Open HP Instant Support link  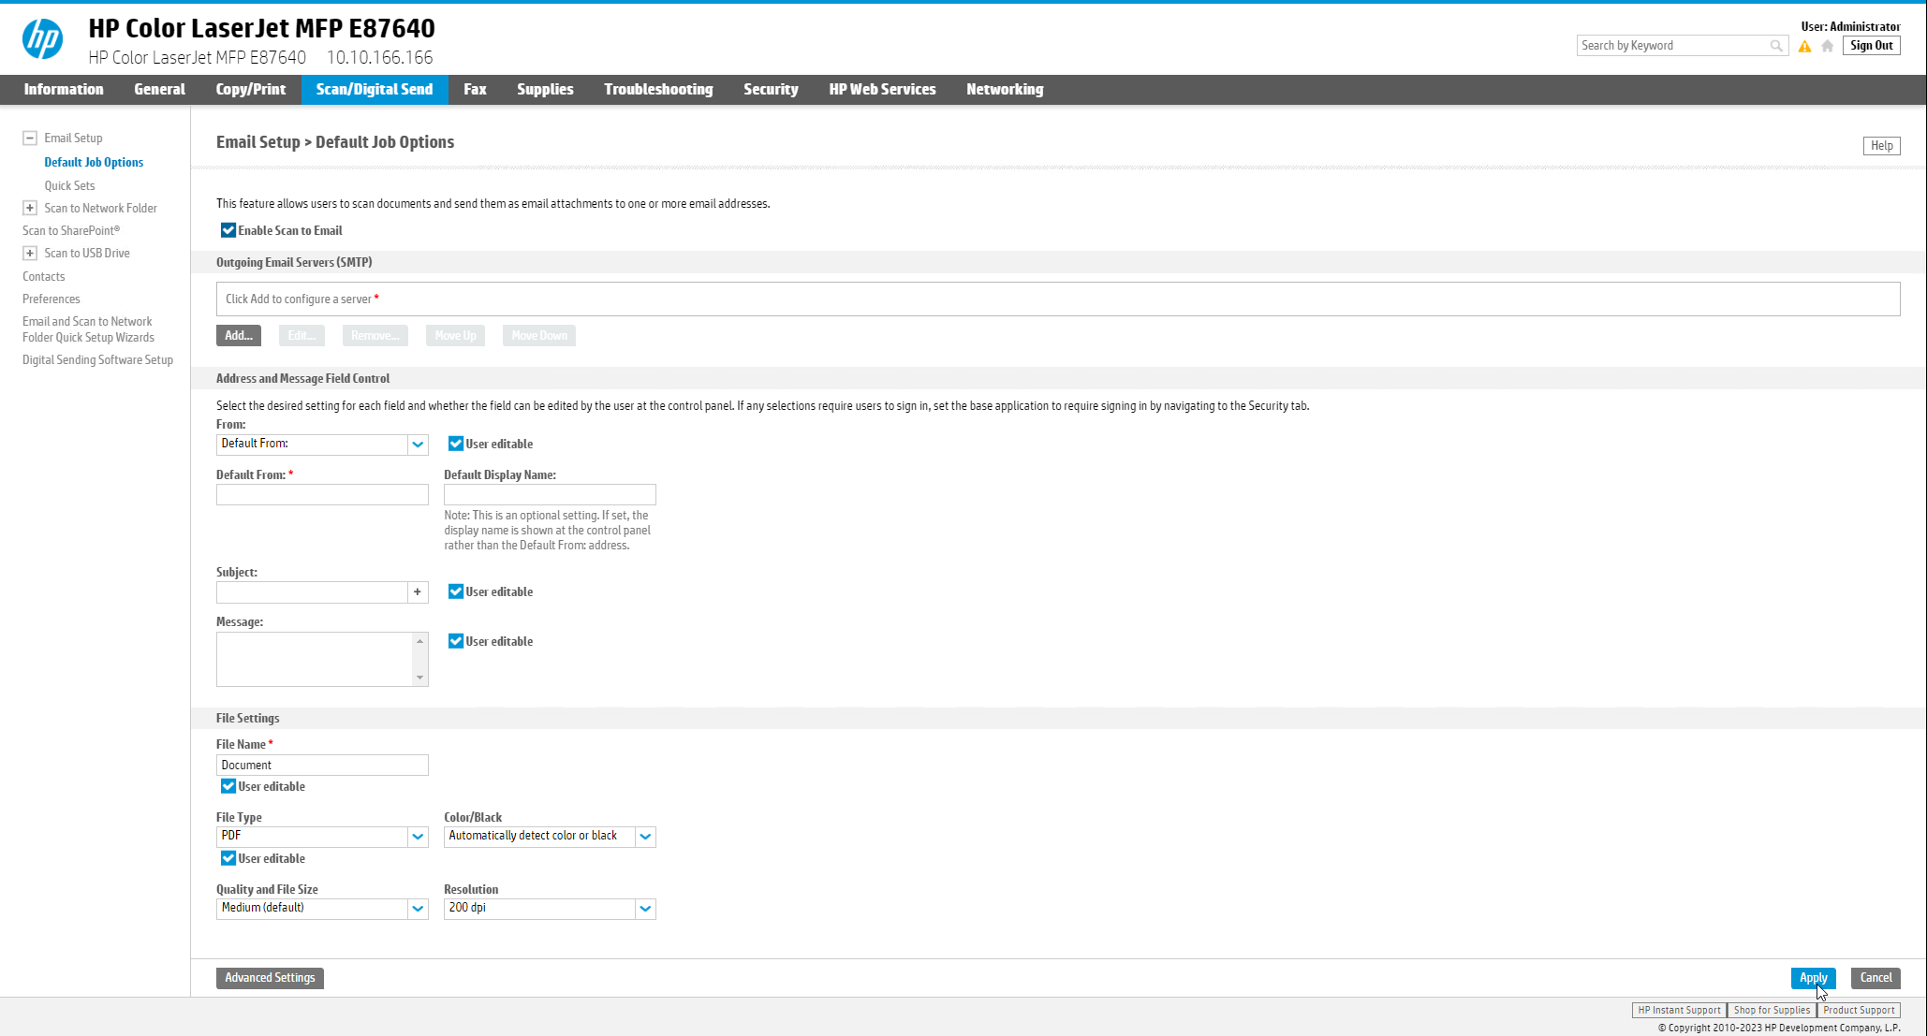(1679, 1010)
